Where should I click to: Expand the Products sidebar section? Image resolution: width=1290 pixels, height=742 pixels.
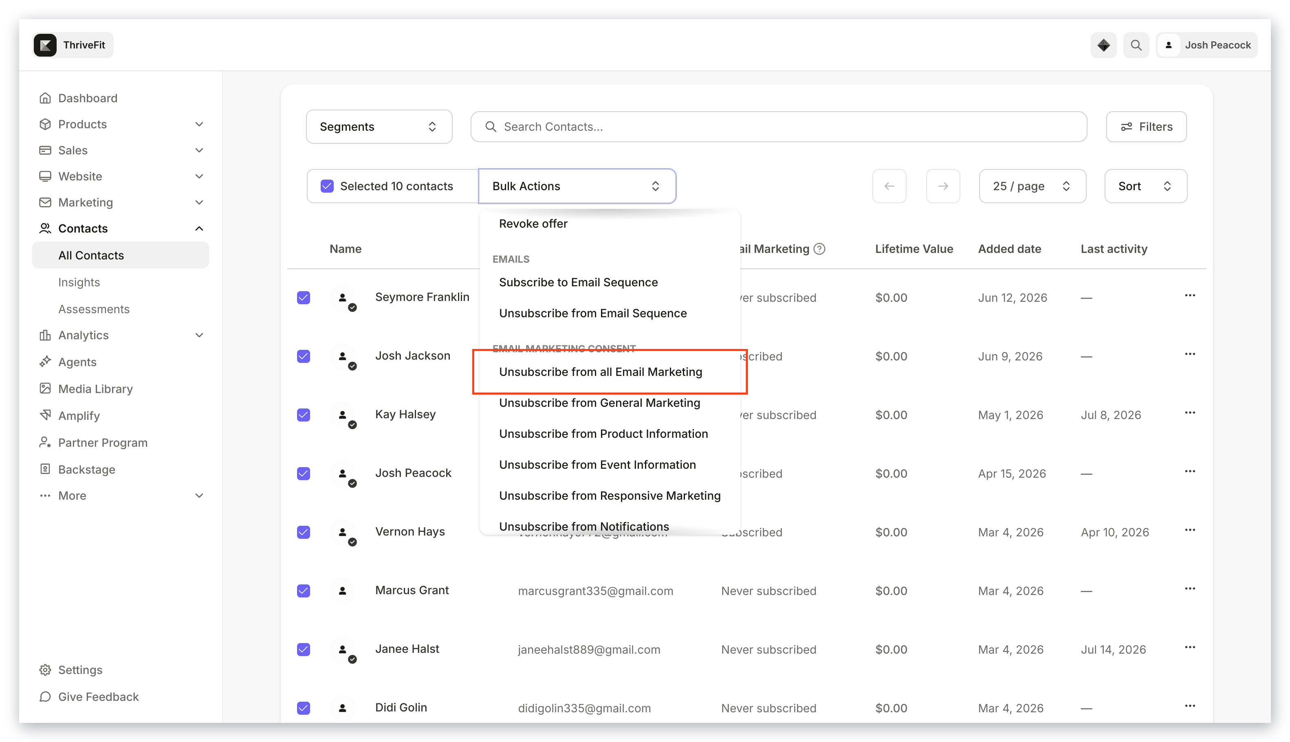point(199,124)
